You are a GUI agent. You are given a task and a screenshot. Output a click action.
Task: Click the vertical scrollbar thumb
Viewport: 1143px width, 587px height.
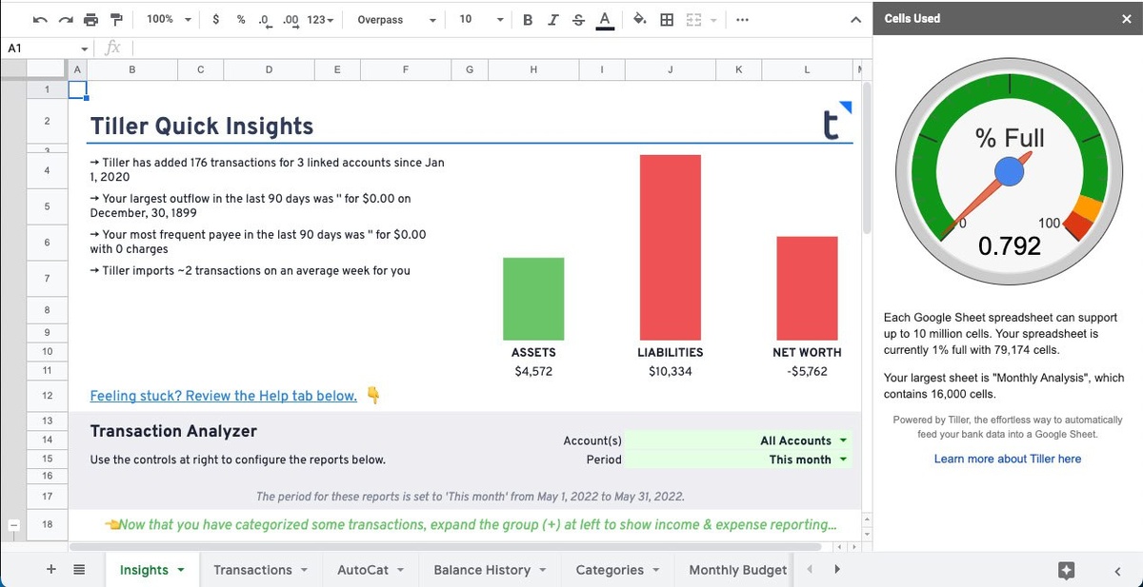867,157
